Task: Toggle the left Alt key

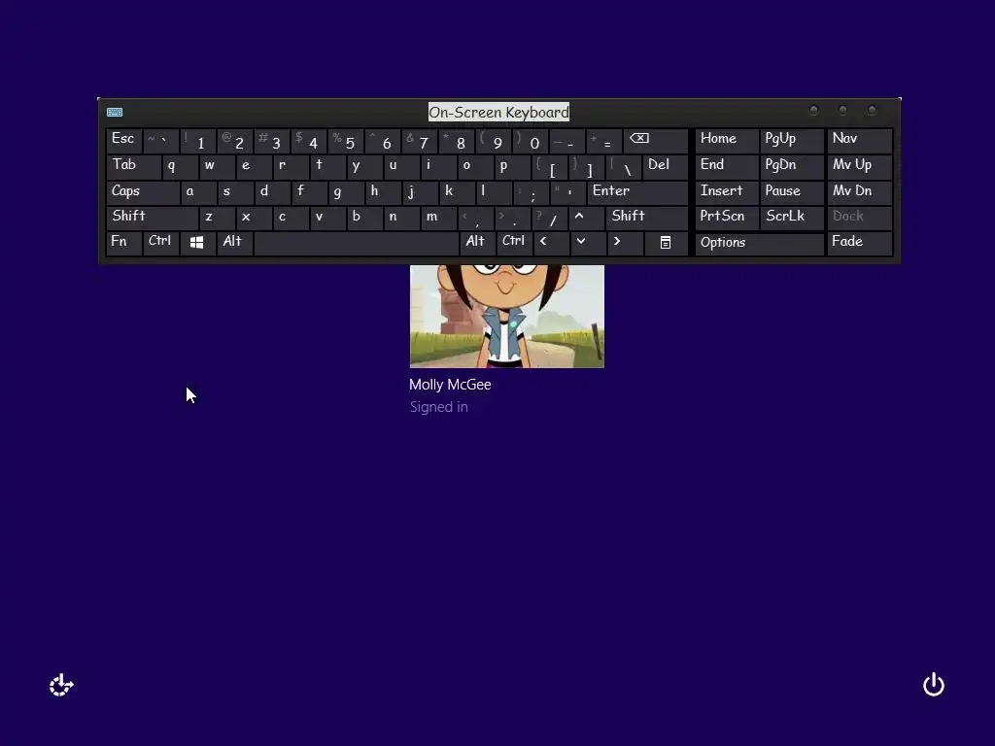Action: (x=234, y=242)
